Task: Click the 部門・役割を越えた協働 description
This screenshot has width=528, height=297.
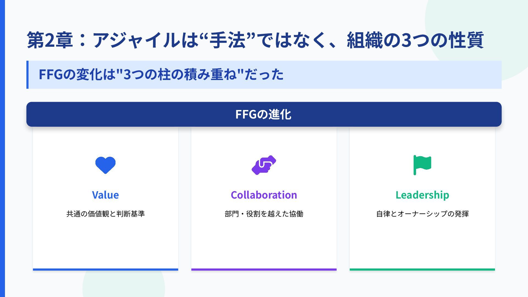Action: point(264,214)
